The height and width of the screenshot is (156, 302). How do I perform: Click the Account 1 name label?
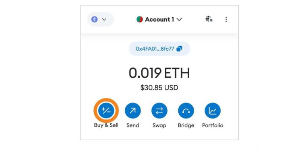click(x=159, y=19)
